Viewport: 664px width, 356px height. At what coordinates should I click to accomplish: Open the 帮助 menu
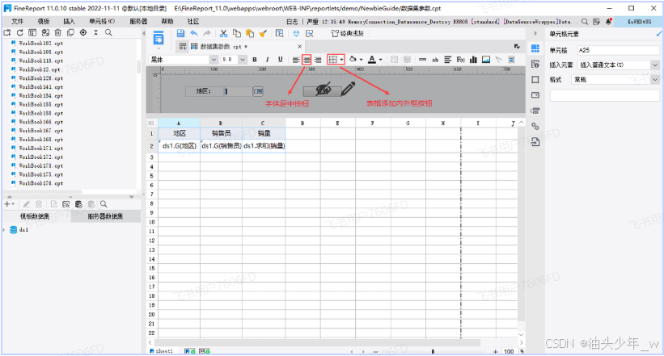(167, 22)
